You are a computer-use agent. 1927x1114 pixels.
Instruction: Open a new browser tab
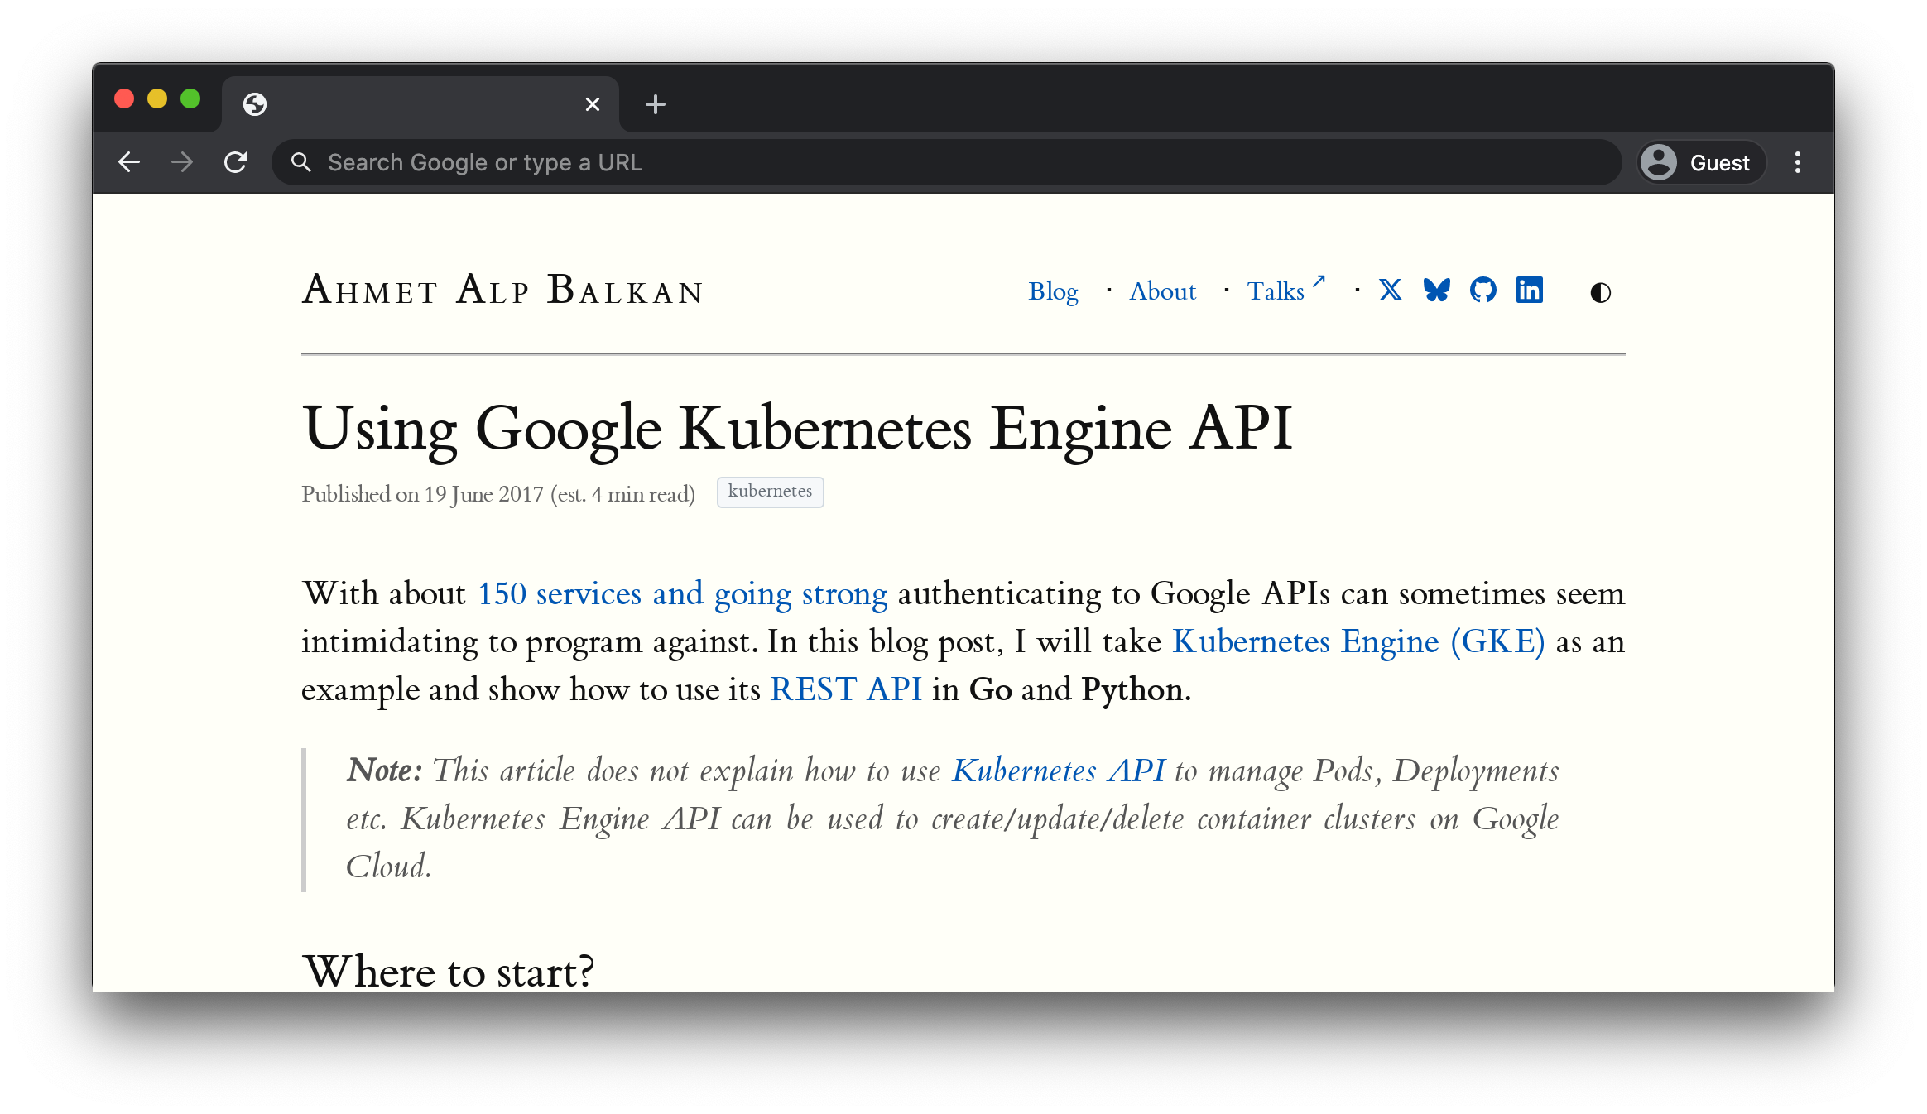[656, 104]
